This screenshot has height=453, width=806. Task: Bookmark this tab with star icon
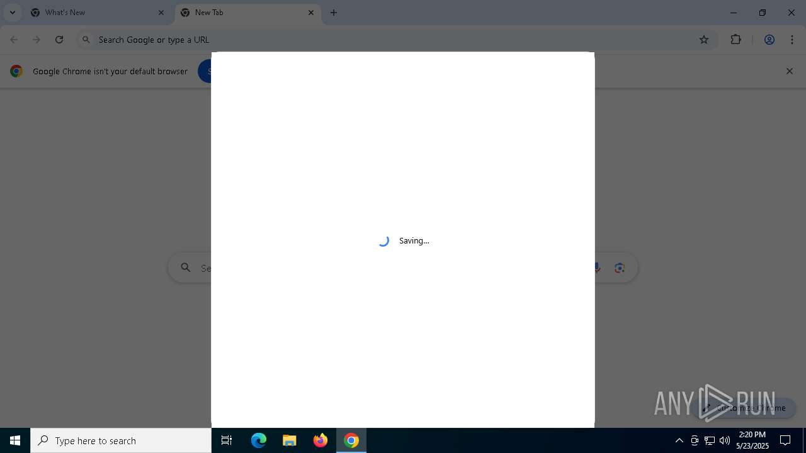click(704, 40)
